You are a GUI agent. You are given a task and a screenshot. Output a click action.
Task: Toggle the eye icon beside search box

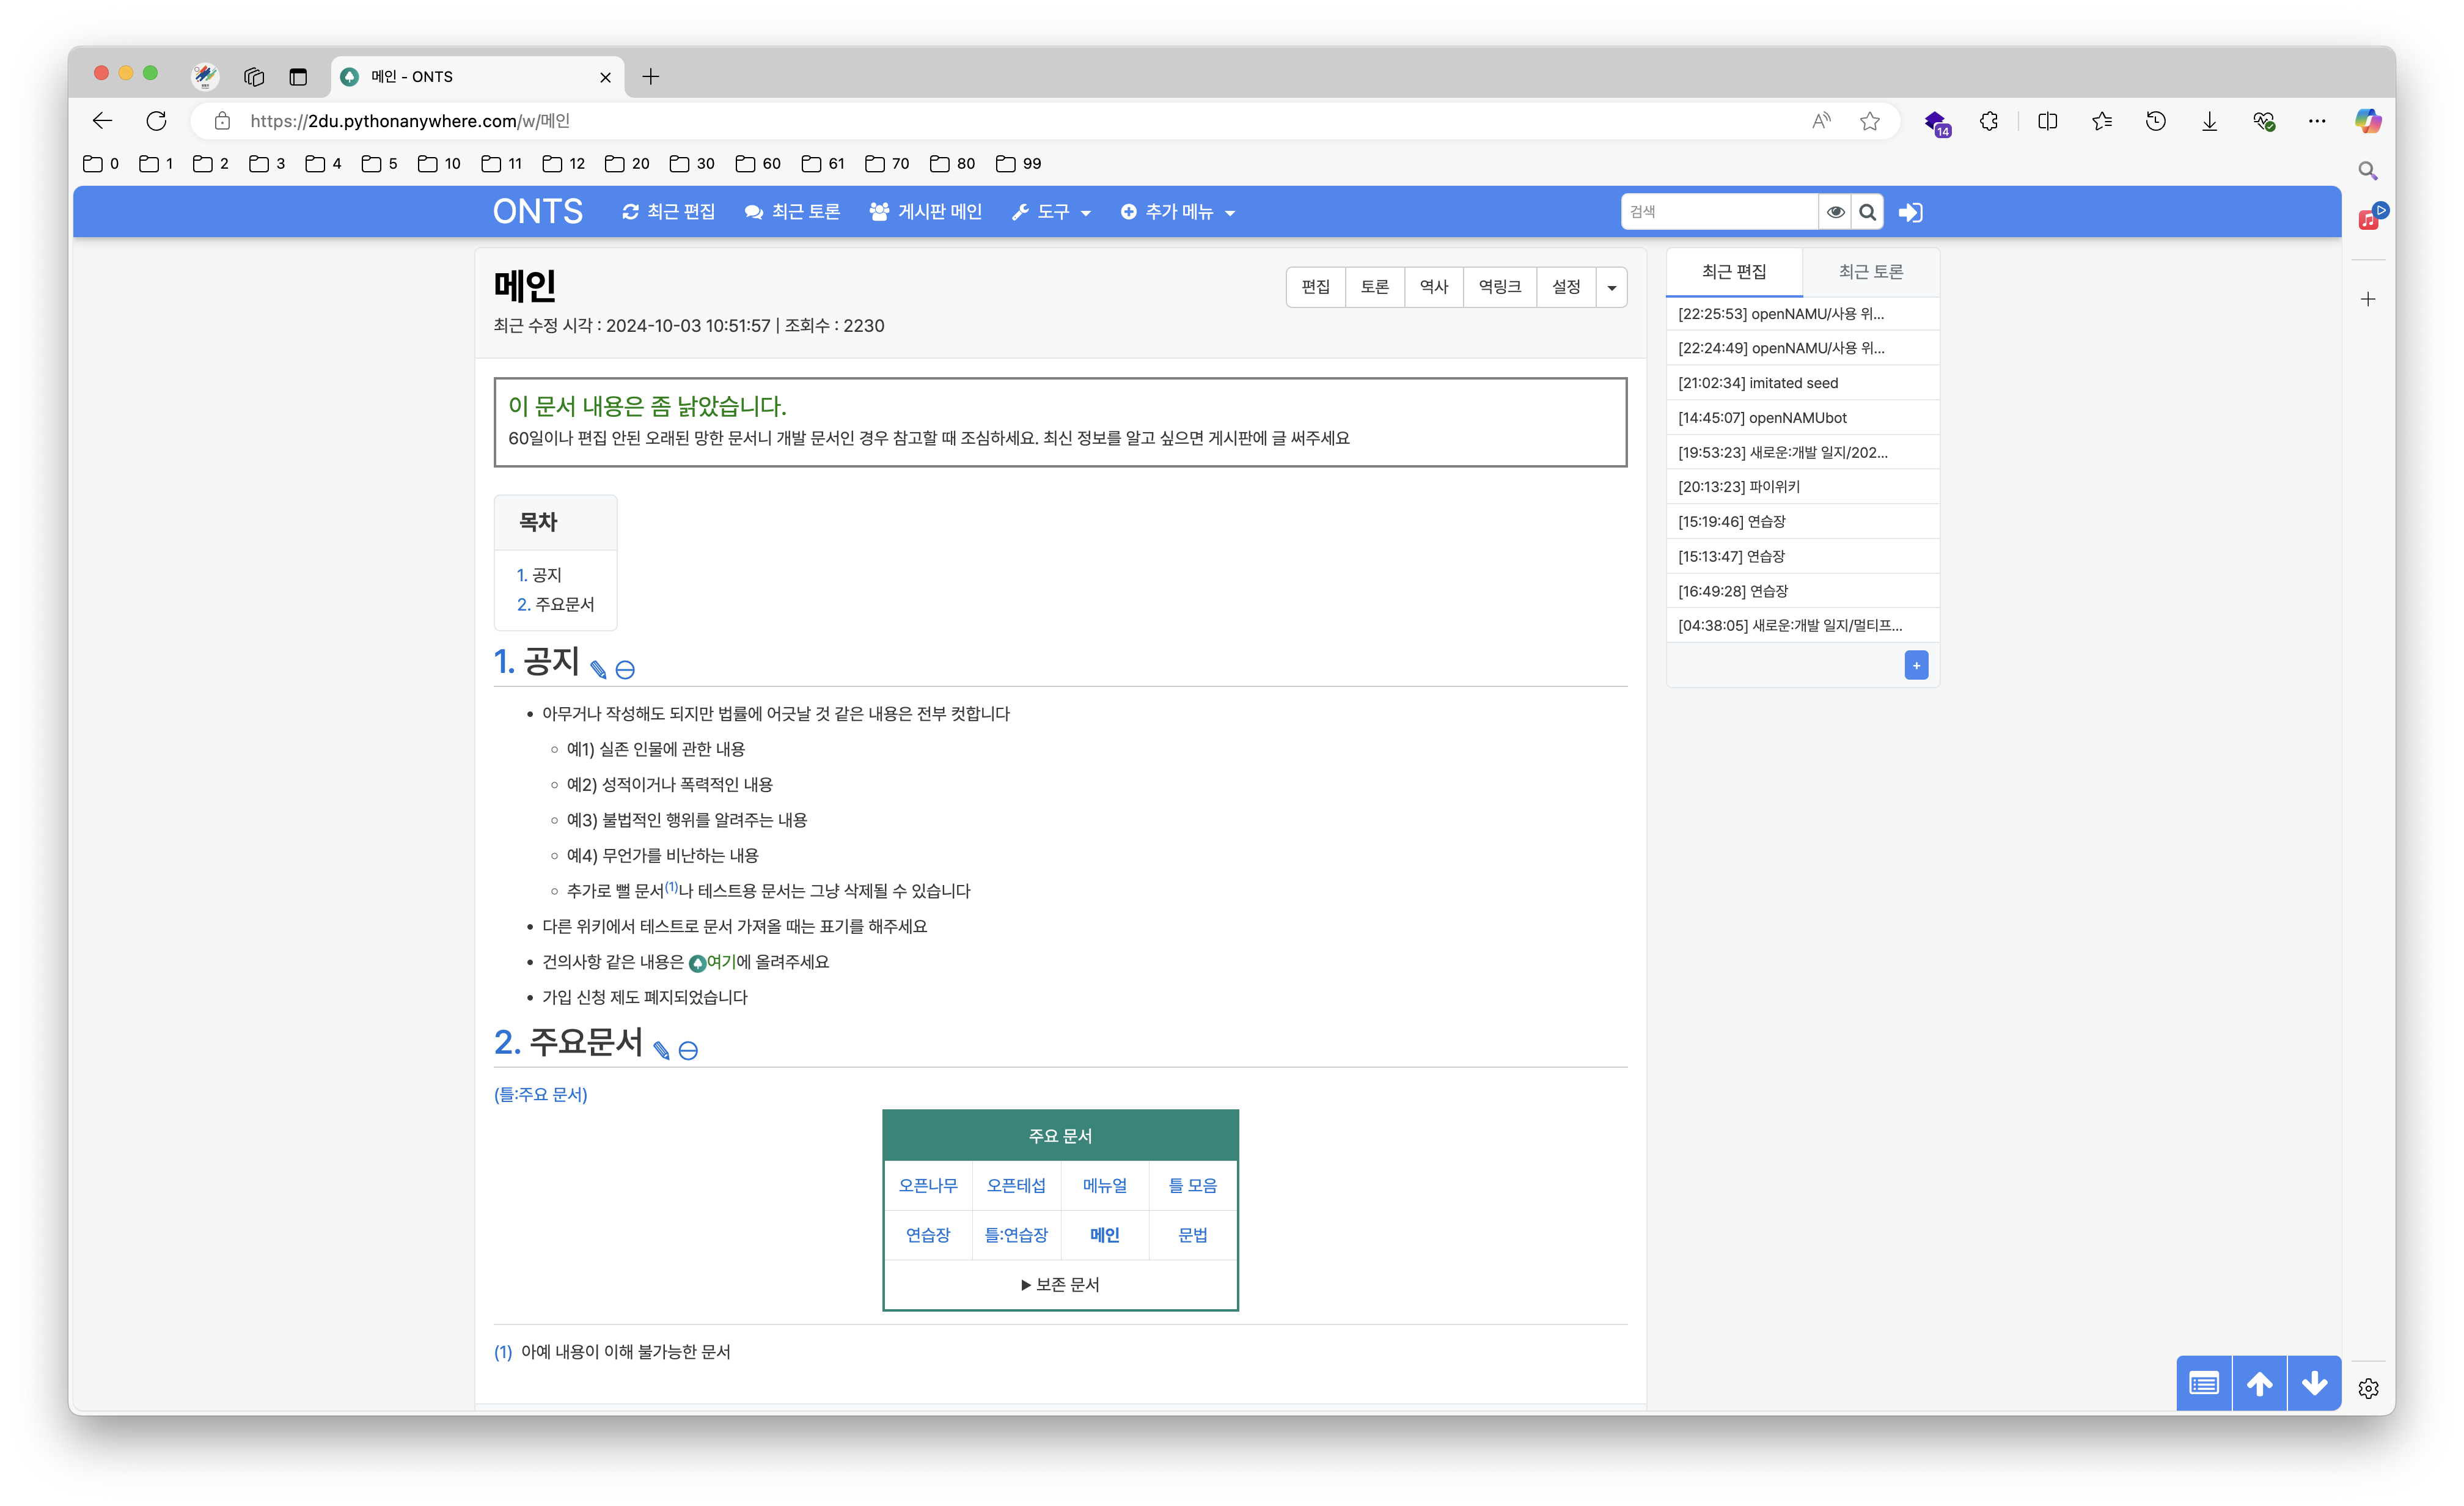click(1835, 212)
